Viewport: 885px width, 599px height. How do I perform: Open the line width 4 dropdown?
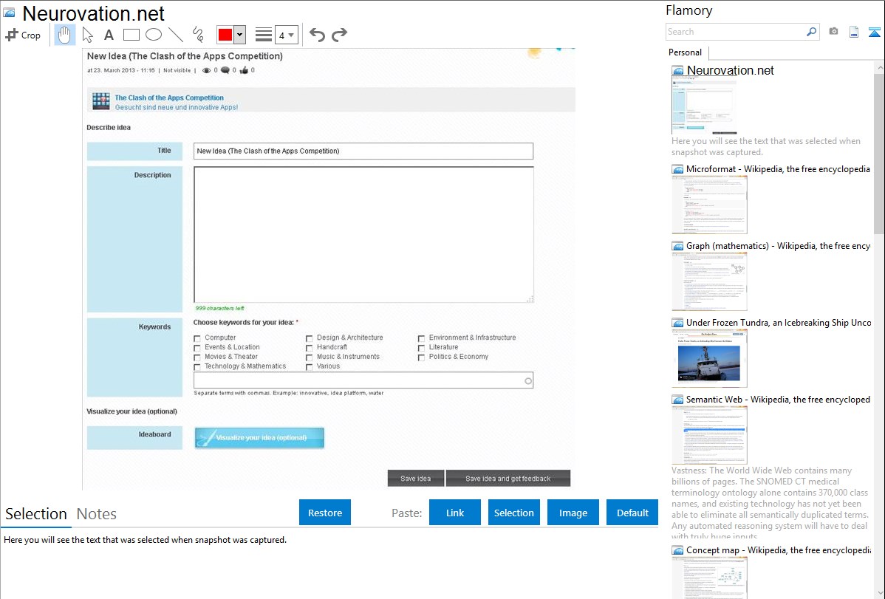click(287, 35)
